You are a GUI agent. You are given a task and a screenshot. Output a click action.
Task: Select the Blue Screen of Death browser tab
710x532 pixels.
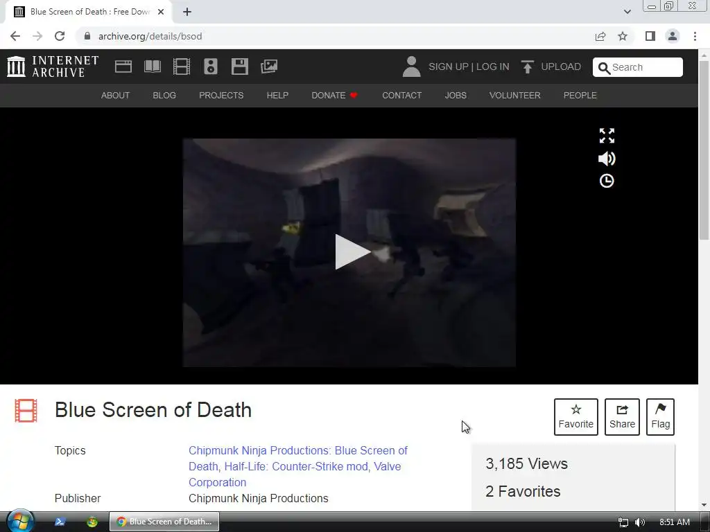[89, 12]
